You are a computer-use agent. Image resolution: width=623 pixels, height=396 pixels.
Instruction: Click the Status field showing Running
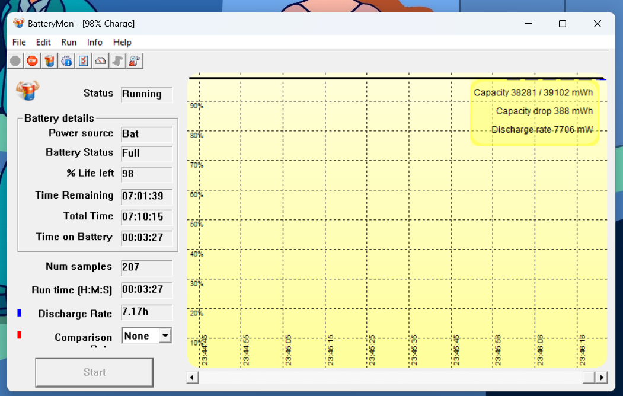pos(146,94)
